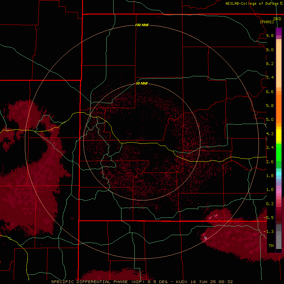Click the 5.0 scale value
The image size is (284, 284).
click(270, 120)
